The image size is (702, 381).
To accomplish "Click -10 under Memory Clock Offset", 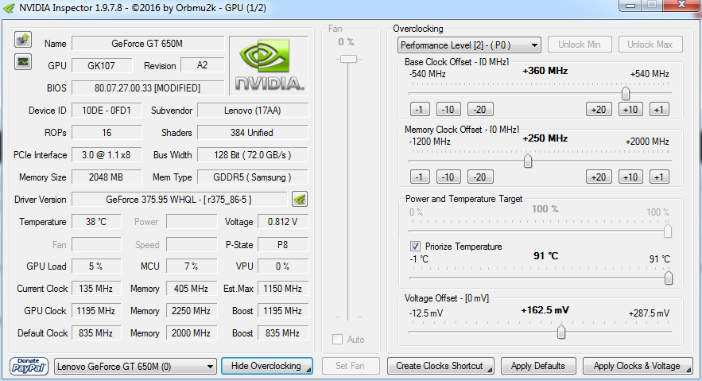I will point(448,177).
